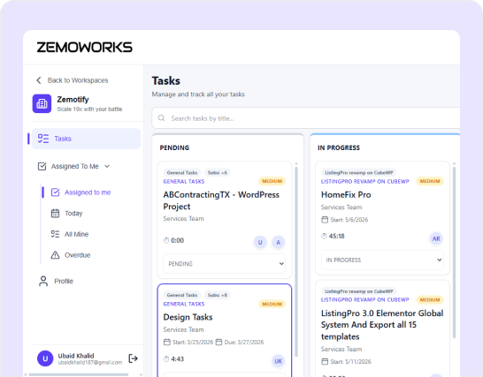Viewport: 483px width, 377px height.
Task: Click the MEDIUM badge on HomeFix Pro card
Action: point(430,181)
